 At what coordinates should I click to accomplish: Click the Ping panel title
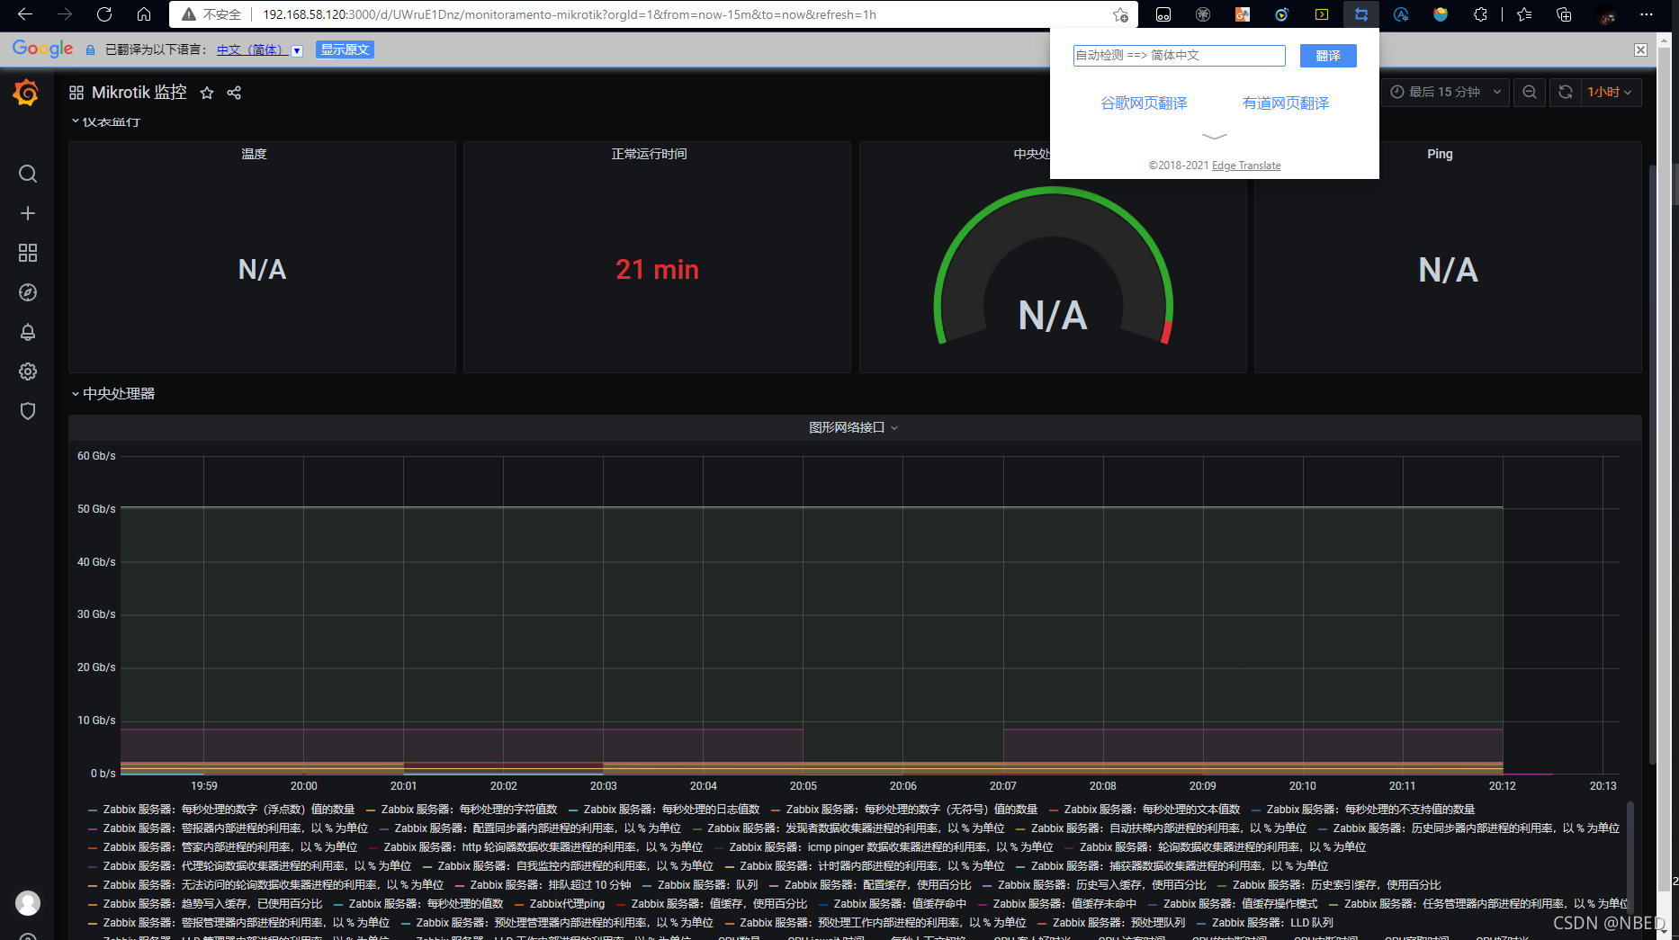point(1440,154)
